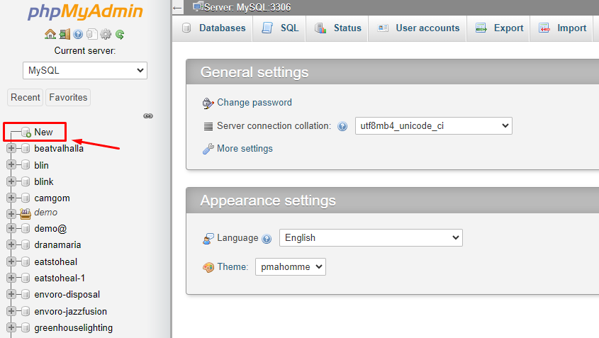This screenshot has height=338, width=599.
Task: Click the Home icon in sidebar
Action: 50,34
